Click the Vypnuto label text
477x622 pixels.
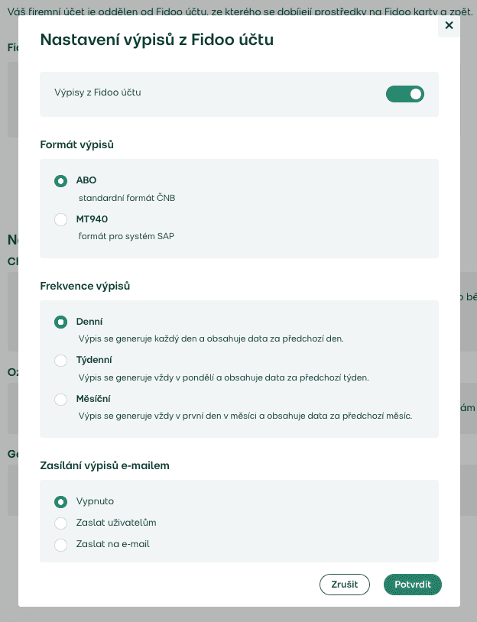point(95,501)
